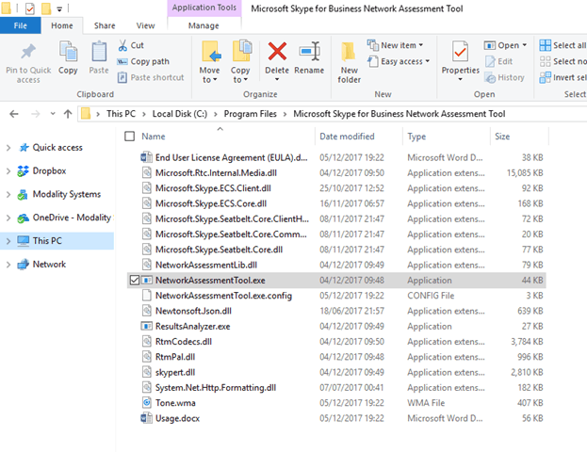Click the Paste shortcut icon
Image resolution: width=587 pixels, height=452 pixels.
point(122,77)
